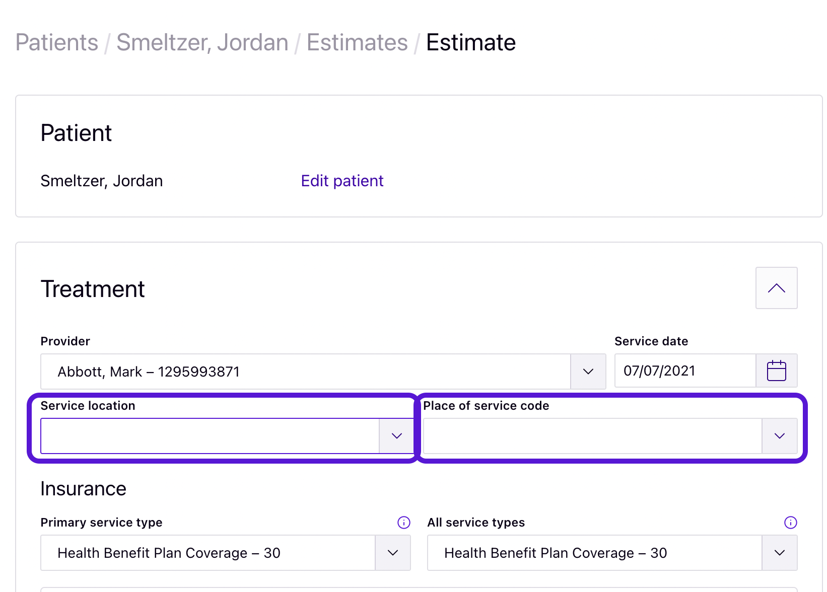Click into Place of service code field
The width and height of the screenshot is (827, 592).
[x=592, y=436]
